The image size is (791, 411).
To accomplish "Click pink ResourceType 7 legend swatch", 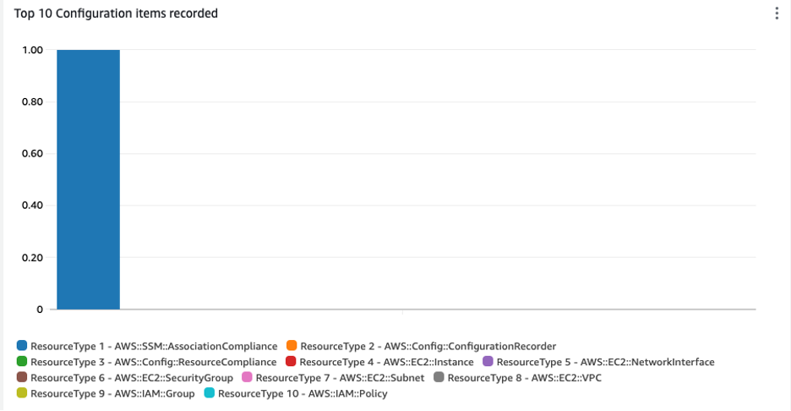I will [247, 377].
